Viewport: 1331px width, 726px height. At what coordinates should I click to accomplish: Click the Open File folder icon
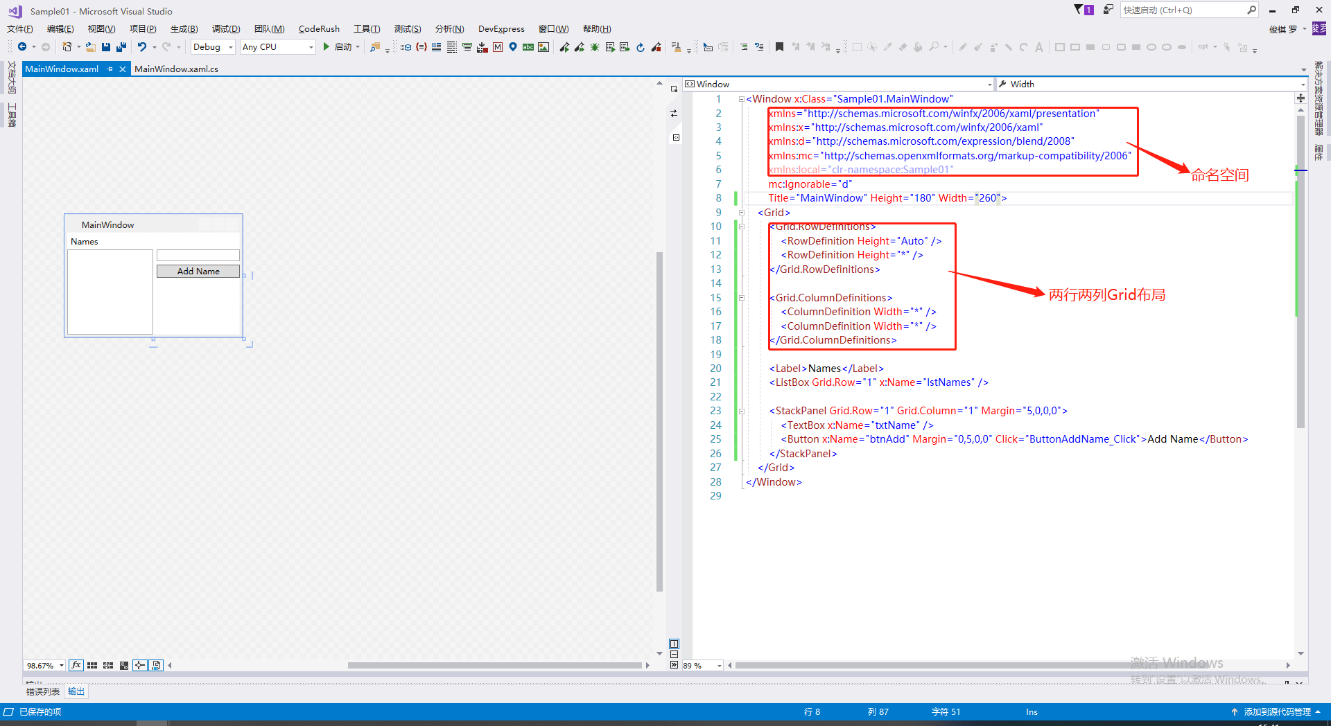[90, 47]
